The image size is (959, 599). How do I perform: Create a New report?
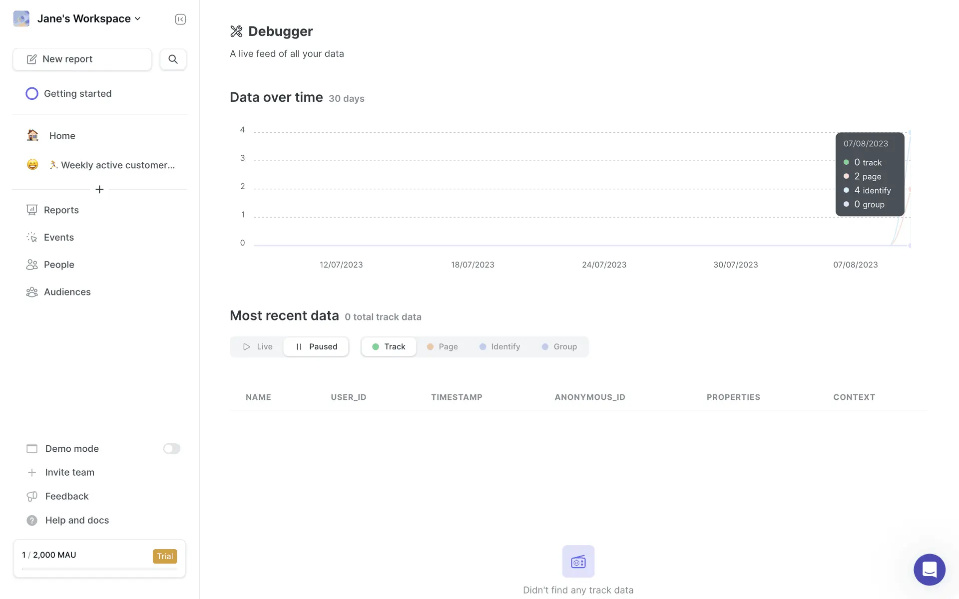point(82,59)
